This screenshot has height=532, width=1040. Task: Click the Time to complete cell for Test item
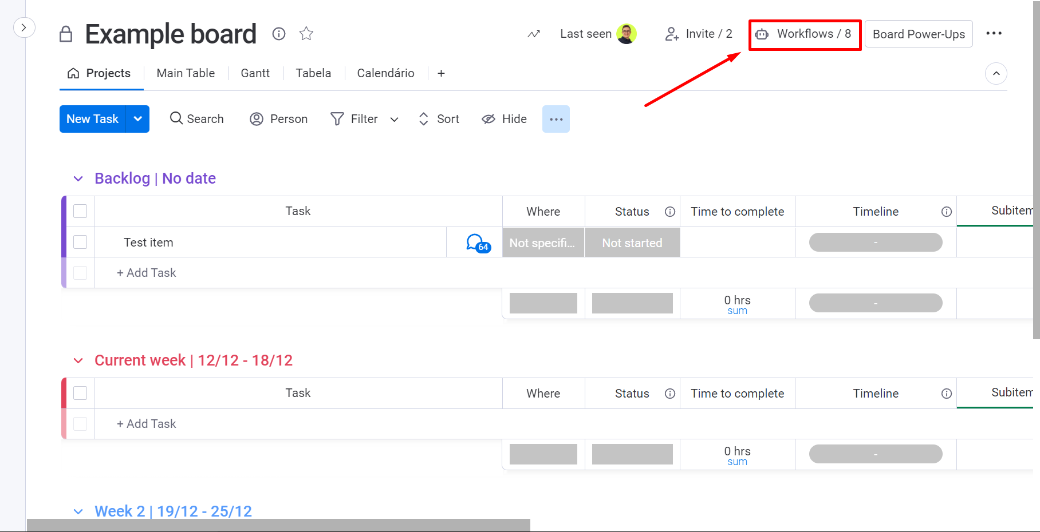tap(738, 243)
